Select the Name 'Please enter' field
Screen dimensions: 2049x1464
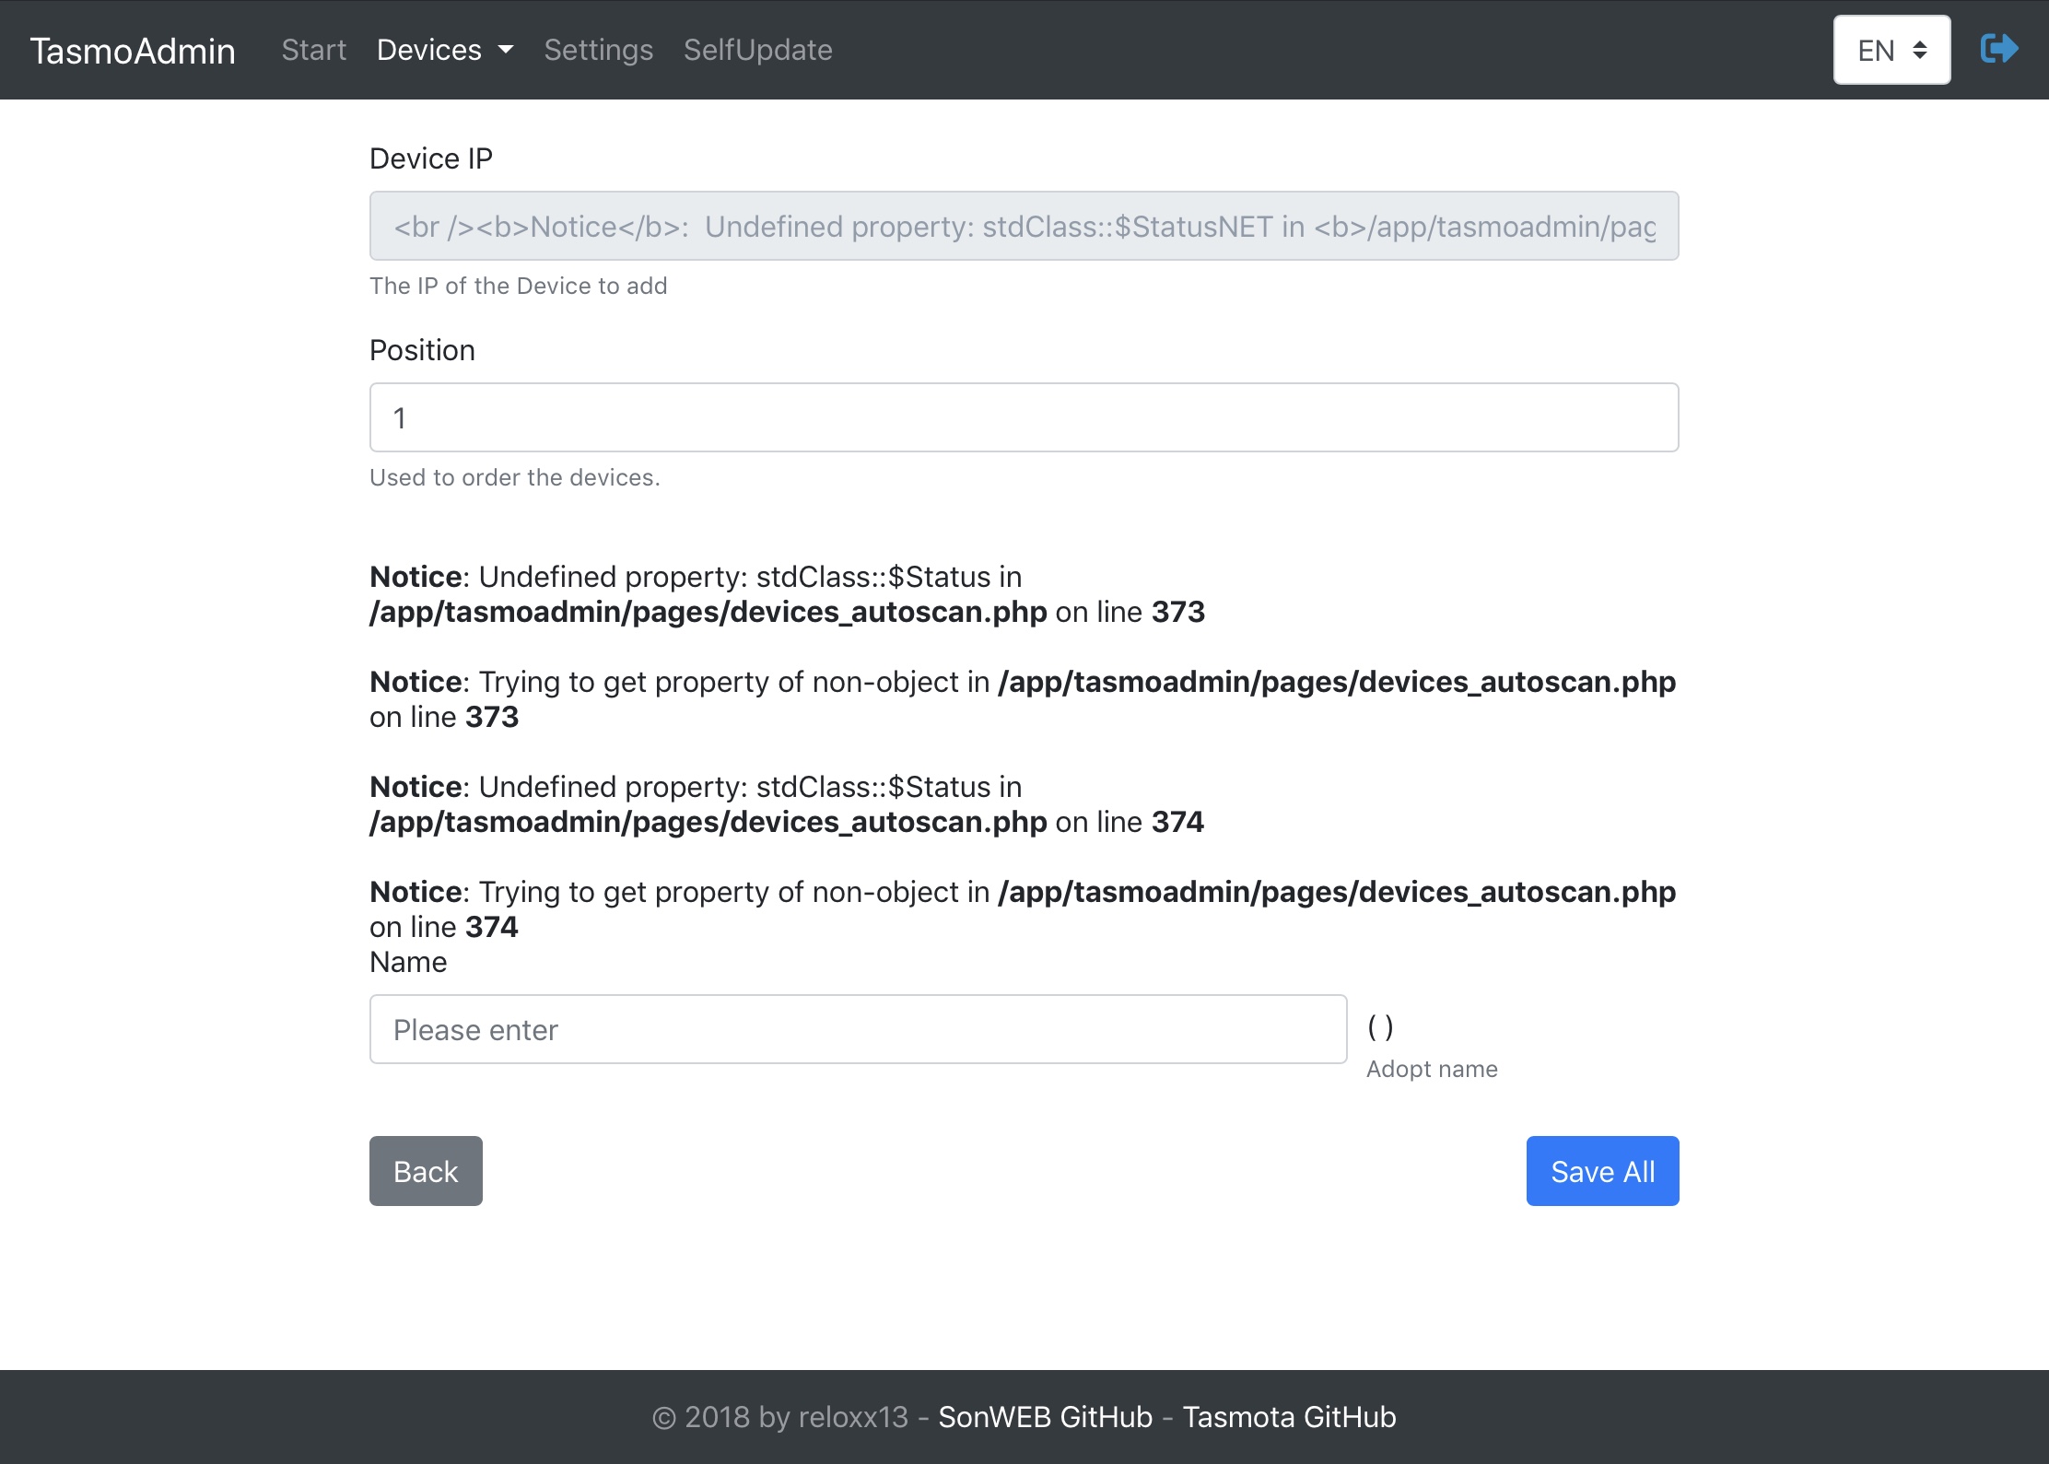click(x=857, y=1029)
